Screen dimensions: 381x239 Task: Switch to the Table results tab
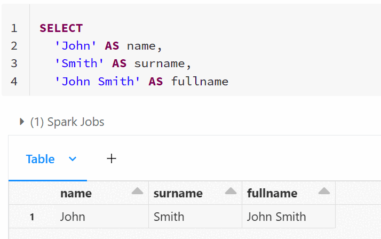pyautogui.click(x=40, y=159)
